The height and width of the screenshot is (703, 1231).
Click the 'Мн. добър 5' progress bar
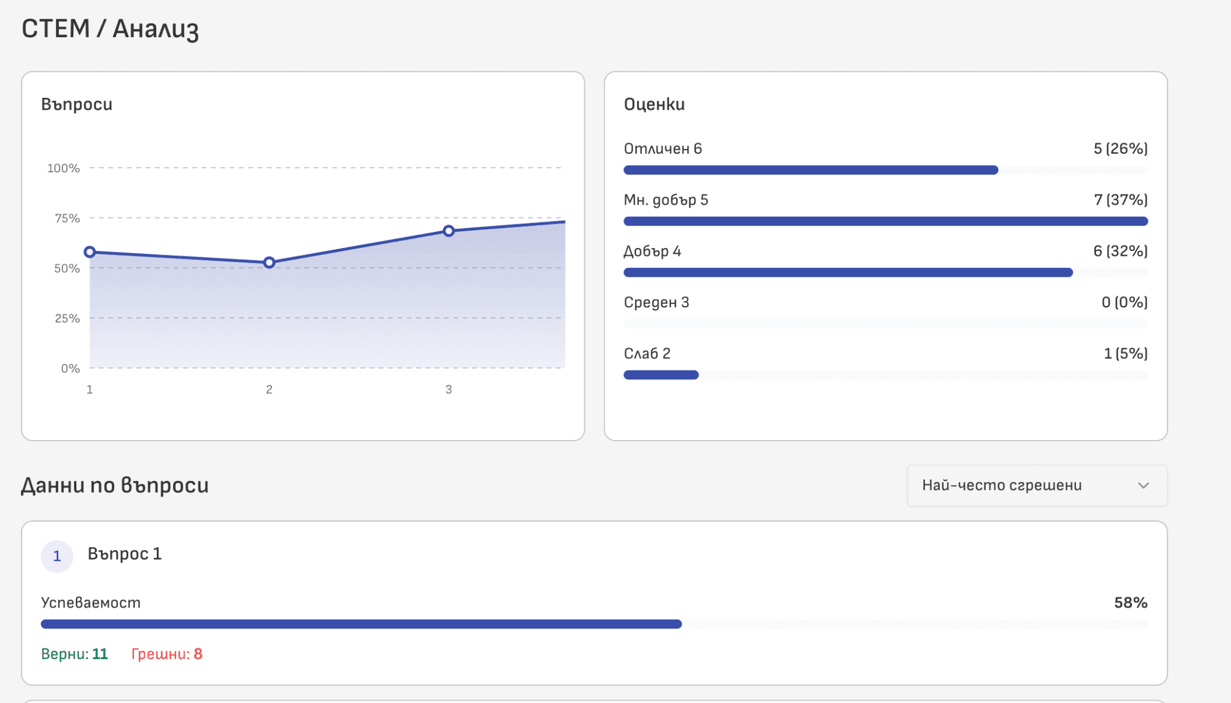point(885,222)
